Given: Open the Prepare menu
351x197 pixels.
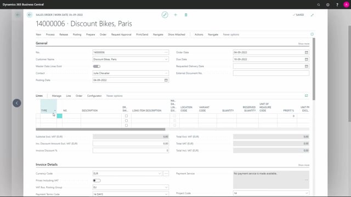Looking at the screenshot, I should pyautogui.click(x=90, y=34).
